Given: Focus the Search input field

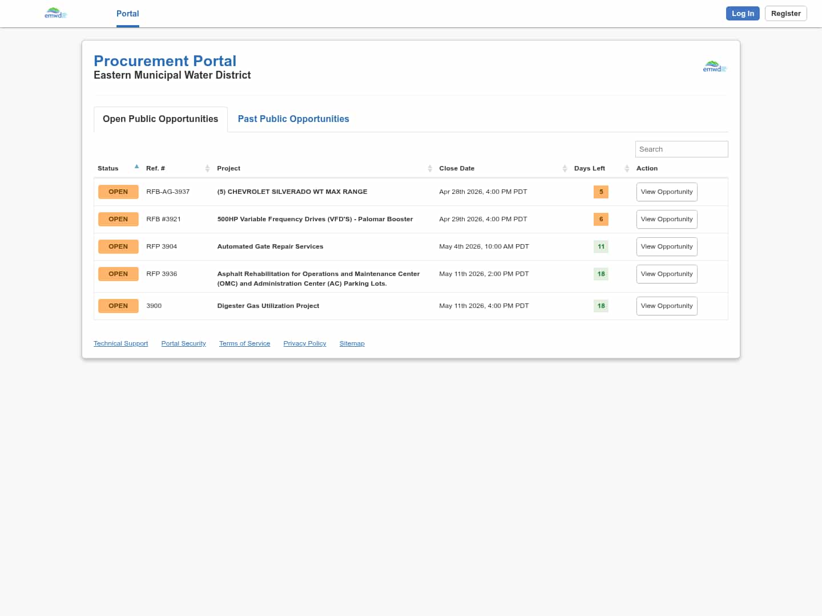Looking at the screenshot, I should pyautogui.click(x=681, y=149).
